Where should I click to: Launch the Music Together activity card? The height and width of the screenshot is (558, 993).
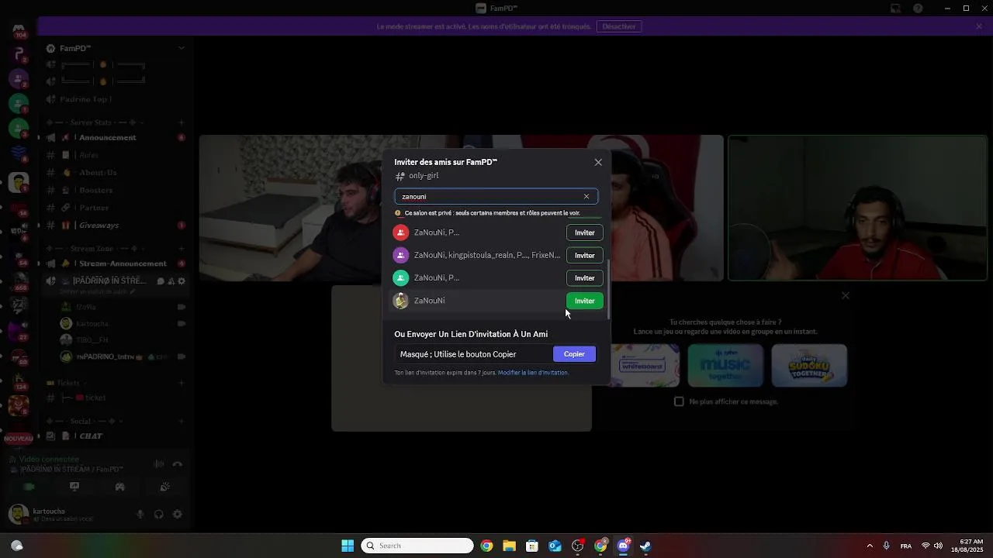[x=725, y=365]
